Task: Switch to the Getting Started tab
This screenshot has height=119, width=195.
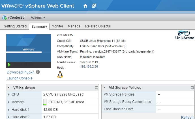Action: 15,26
